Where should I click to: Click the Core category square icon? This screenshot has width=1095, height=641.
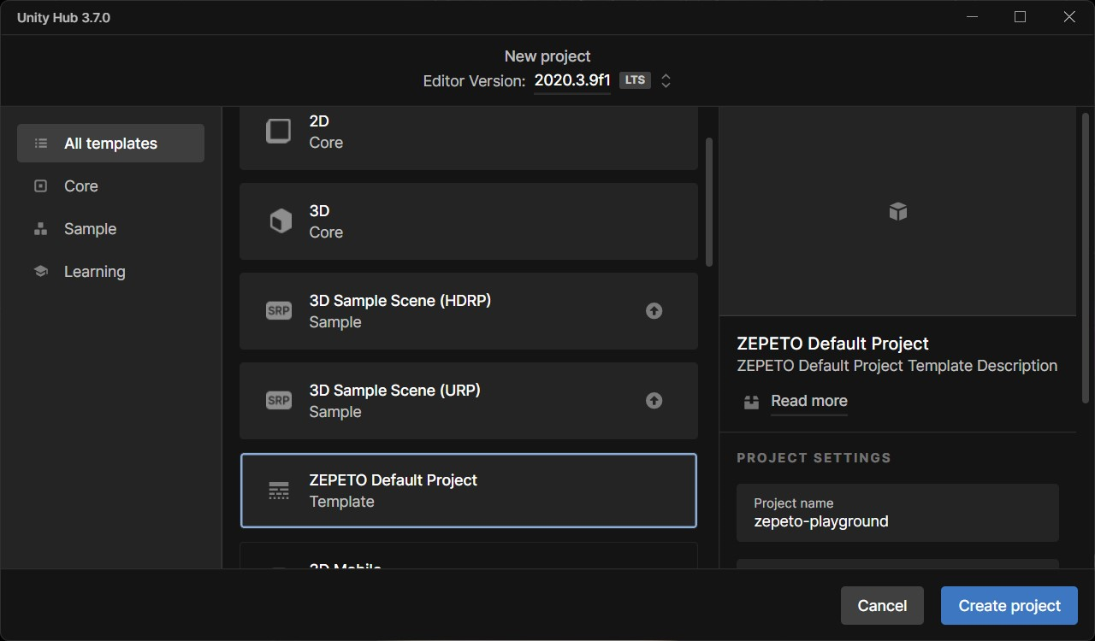(x=40, y=186)
